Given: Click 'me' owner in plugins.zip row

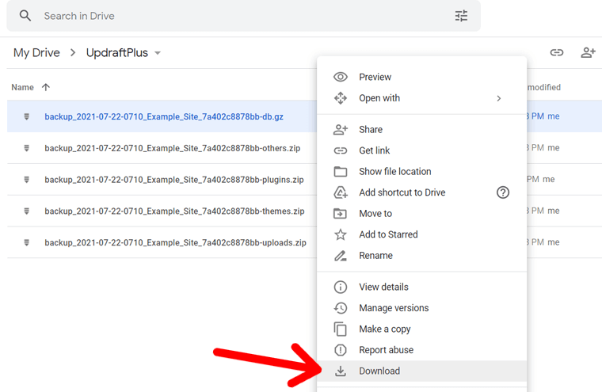Looking at the screenshot, I should point(549,179).
